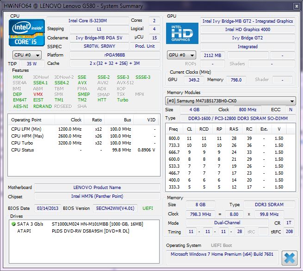Click the Intel HD Graphics logo
Image resolution: width=303 pixels, height=271 pixels.
[x=182, y=33]
